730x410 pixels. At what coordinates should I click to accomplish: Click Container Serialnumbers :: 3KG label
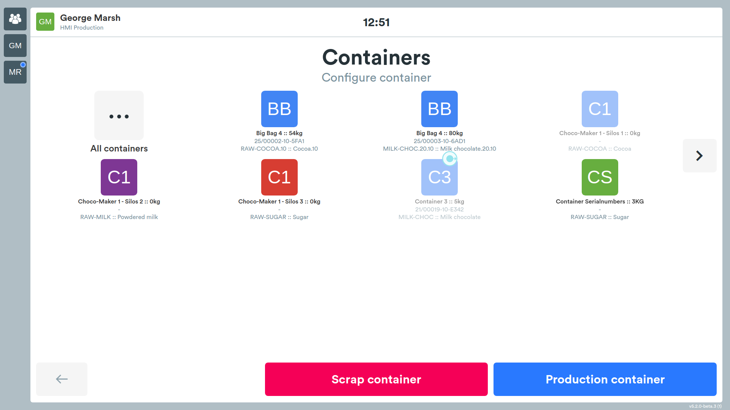(x=600, y=202)
